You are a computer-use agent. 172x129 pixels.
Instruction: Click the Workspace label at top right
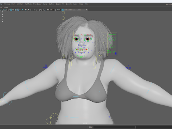click(169, 4)
